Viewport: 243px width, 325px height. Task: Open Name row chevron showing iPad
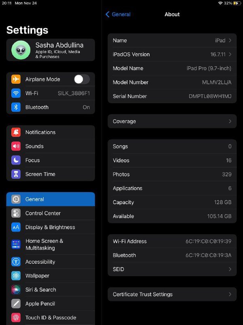230,40
